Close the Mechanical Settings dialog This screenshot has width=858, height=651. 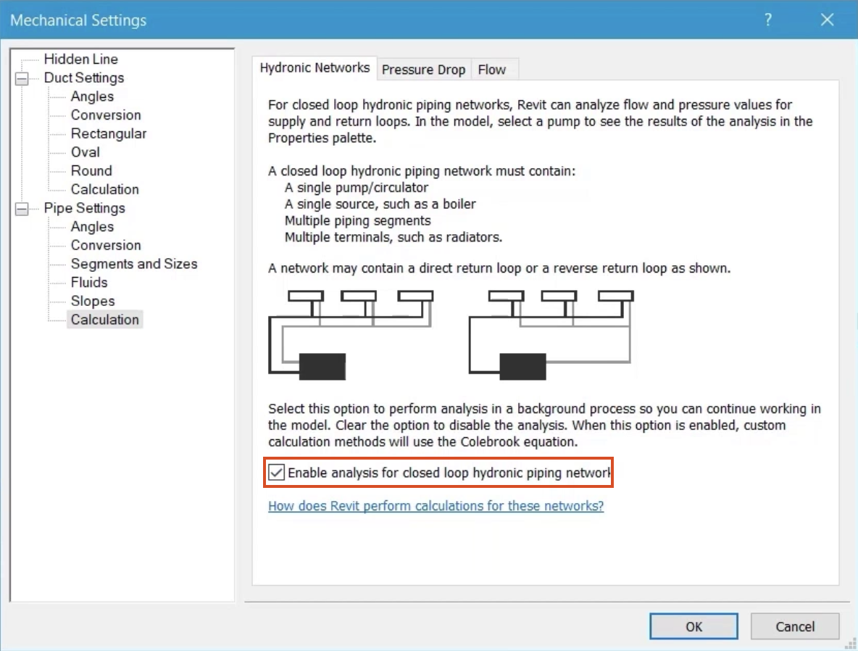click(827, 20)
